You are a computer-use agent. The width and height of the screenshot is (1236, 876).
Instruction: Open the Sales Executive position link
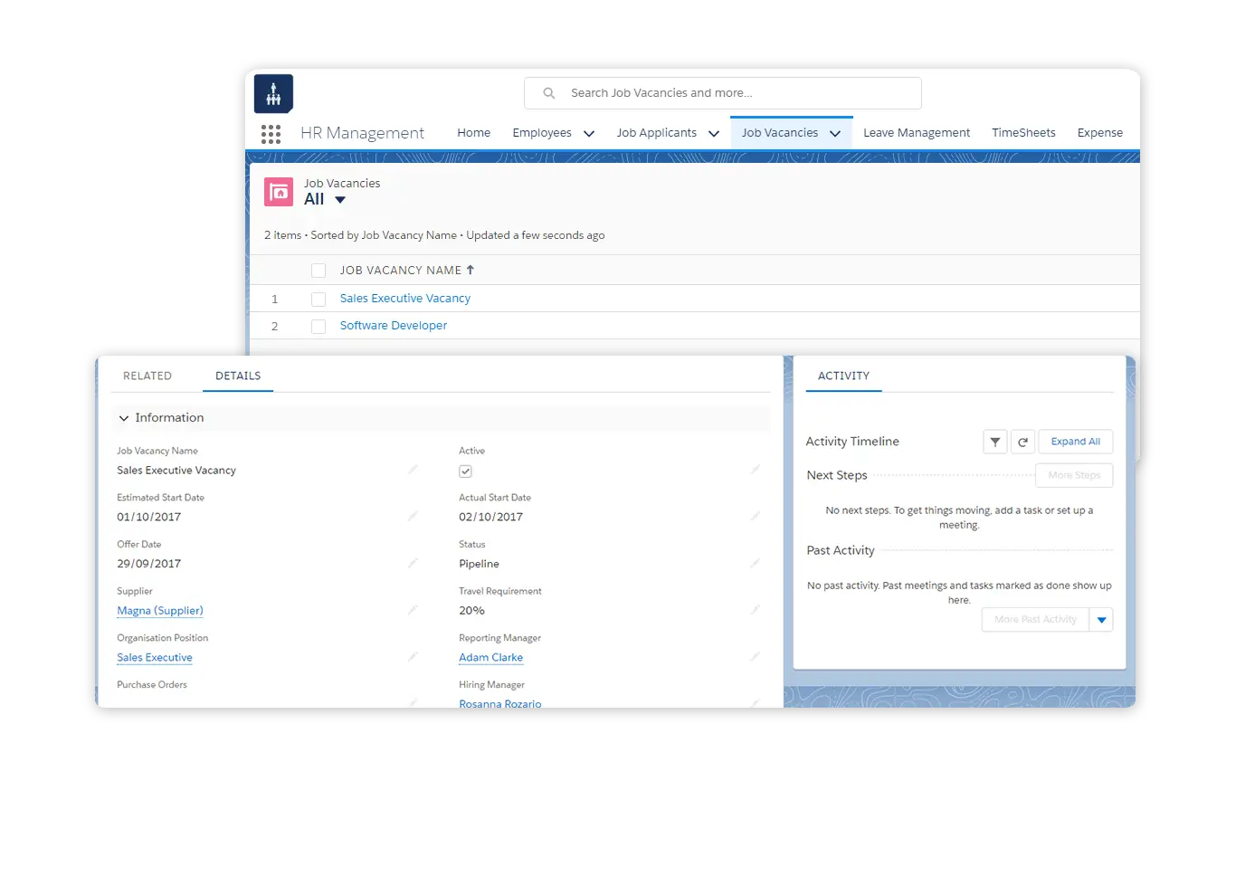tap(155, 658)
